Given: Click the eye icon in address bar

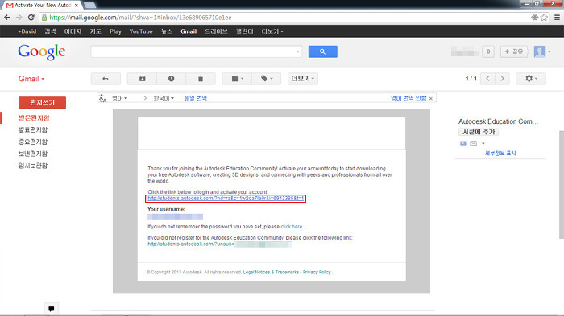Looking at the screenshot, I should coord(534,18).
